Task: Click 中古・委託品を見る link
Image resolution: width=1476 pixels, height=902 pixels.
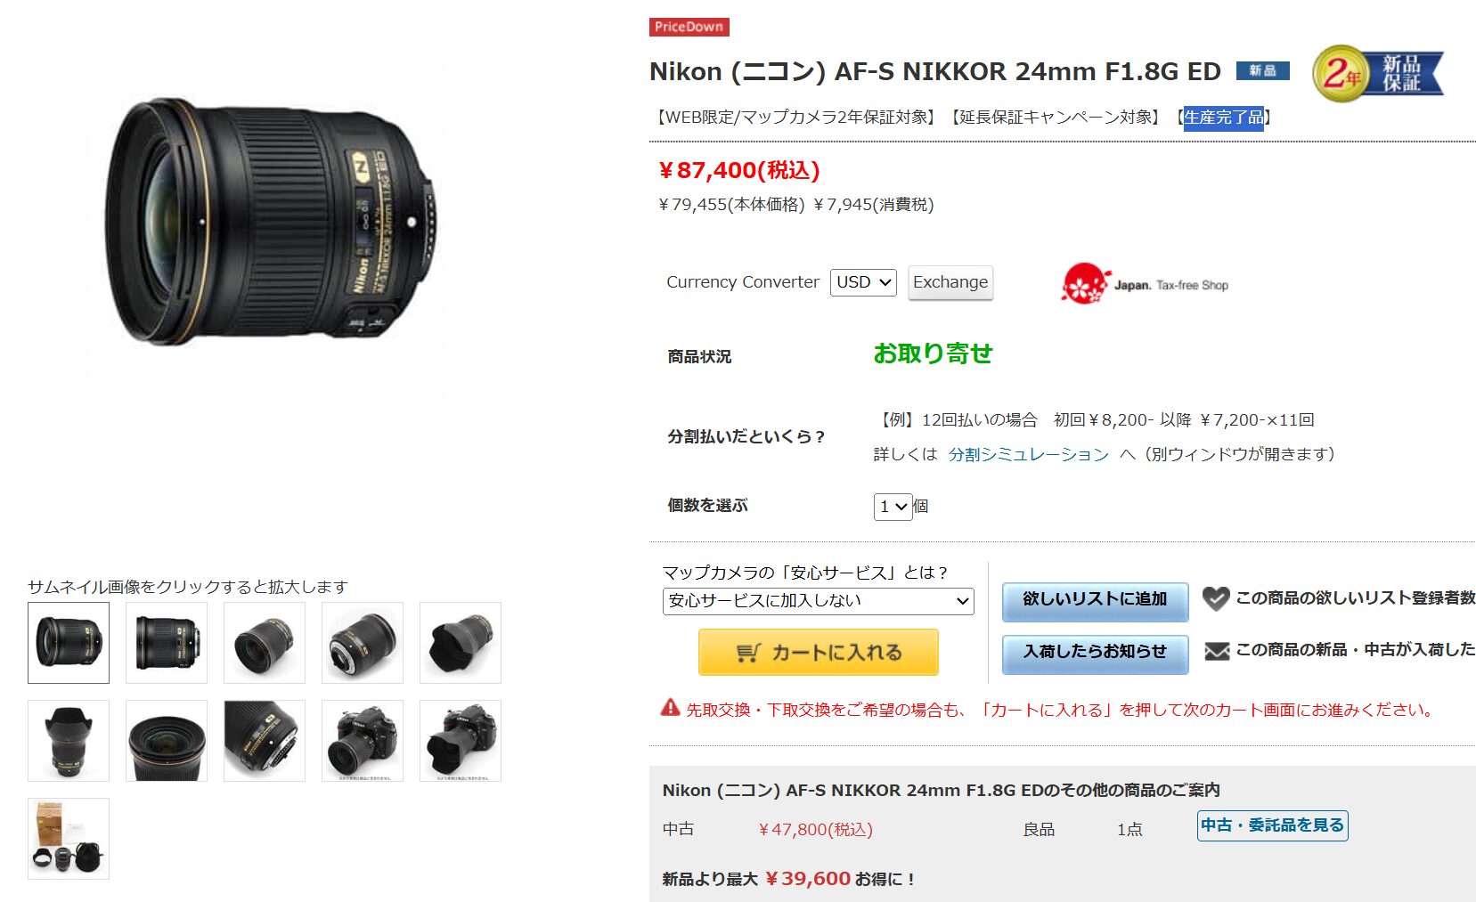Action: [1272, 825]
